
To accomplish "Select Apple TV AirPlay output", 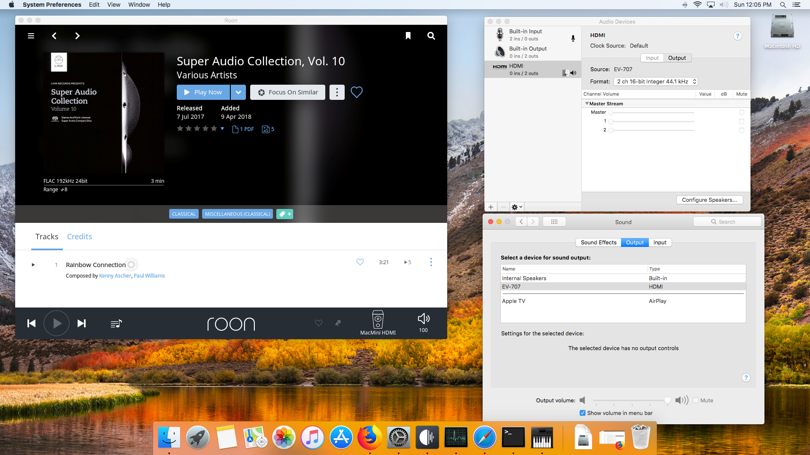I will click(623, 301).
